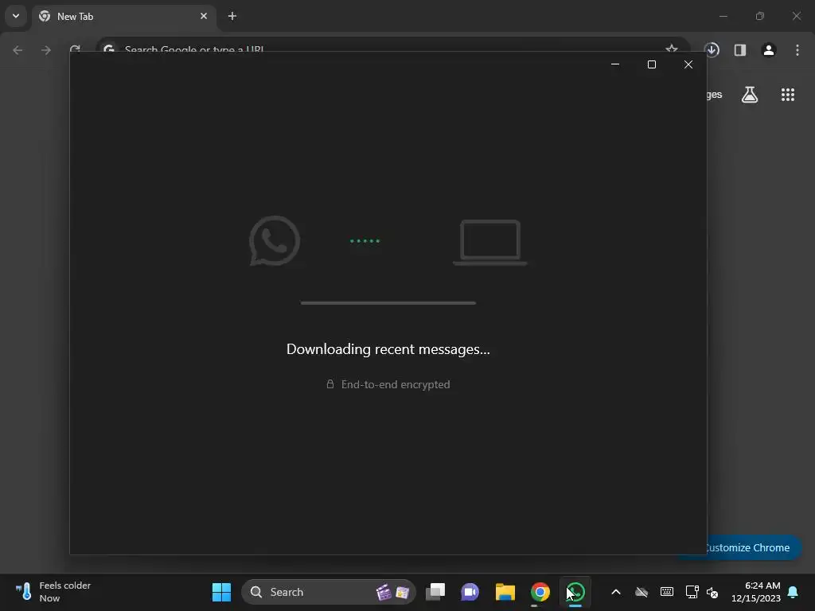Open the Chrome tab search dropdown arrow
The height and width of the screenshot is (611, 815).
[16, 16]
